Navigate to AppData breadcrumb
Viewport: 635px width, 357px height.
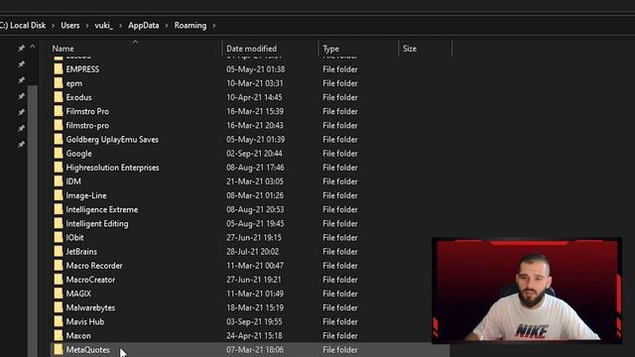(x=143, y=26)
